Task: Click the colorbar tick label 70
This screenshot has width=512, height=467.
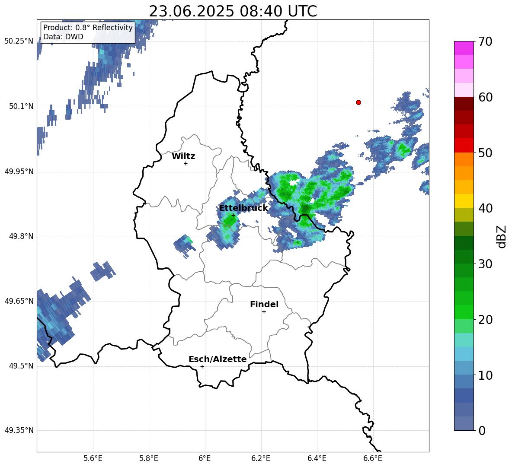Action: click(485, 41)
